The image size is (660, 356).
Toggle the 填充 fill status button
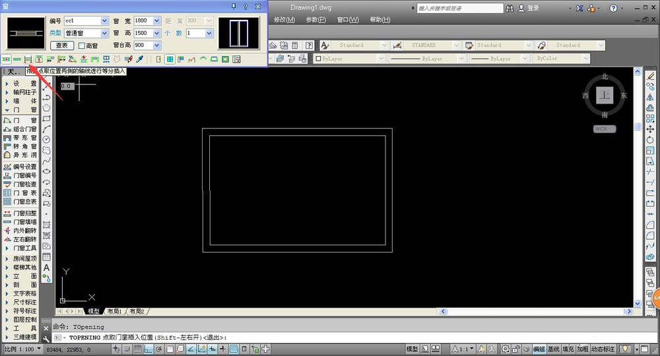[568, 349]
